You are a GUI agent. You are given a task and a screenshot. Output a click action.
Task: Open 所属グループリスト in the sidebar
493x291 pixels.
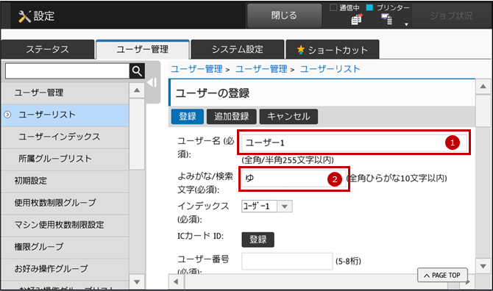click(x=65, y=159)
